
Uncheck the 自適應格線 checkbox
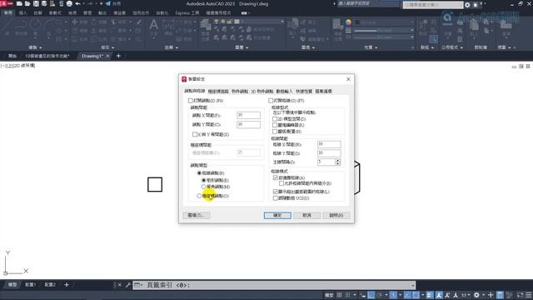(276, 177)
